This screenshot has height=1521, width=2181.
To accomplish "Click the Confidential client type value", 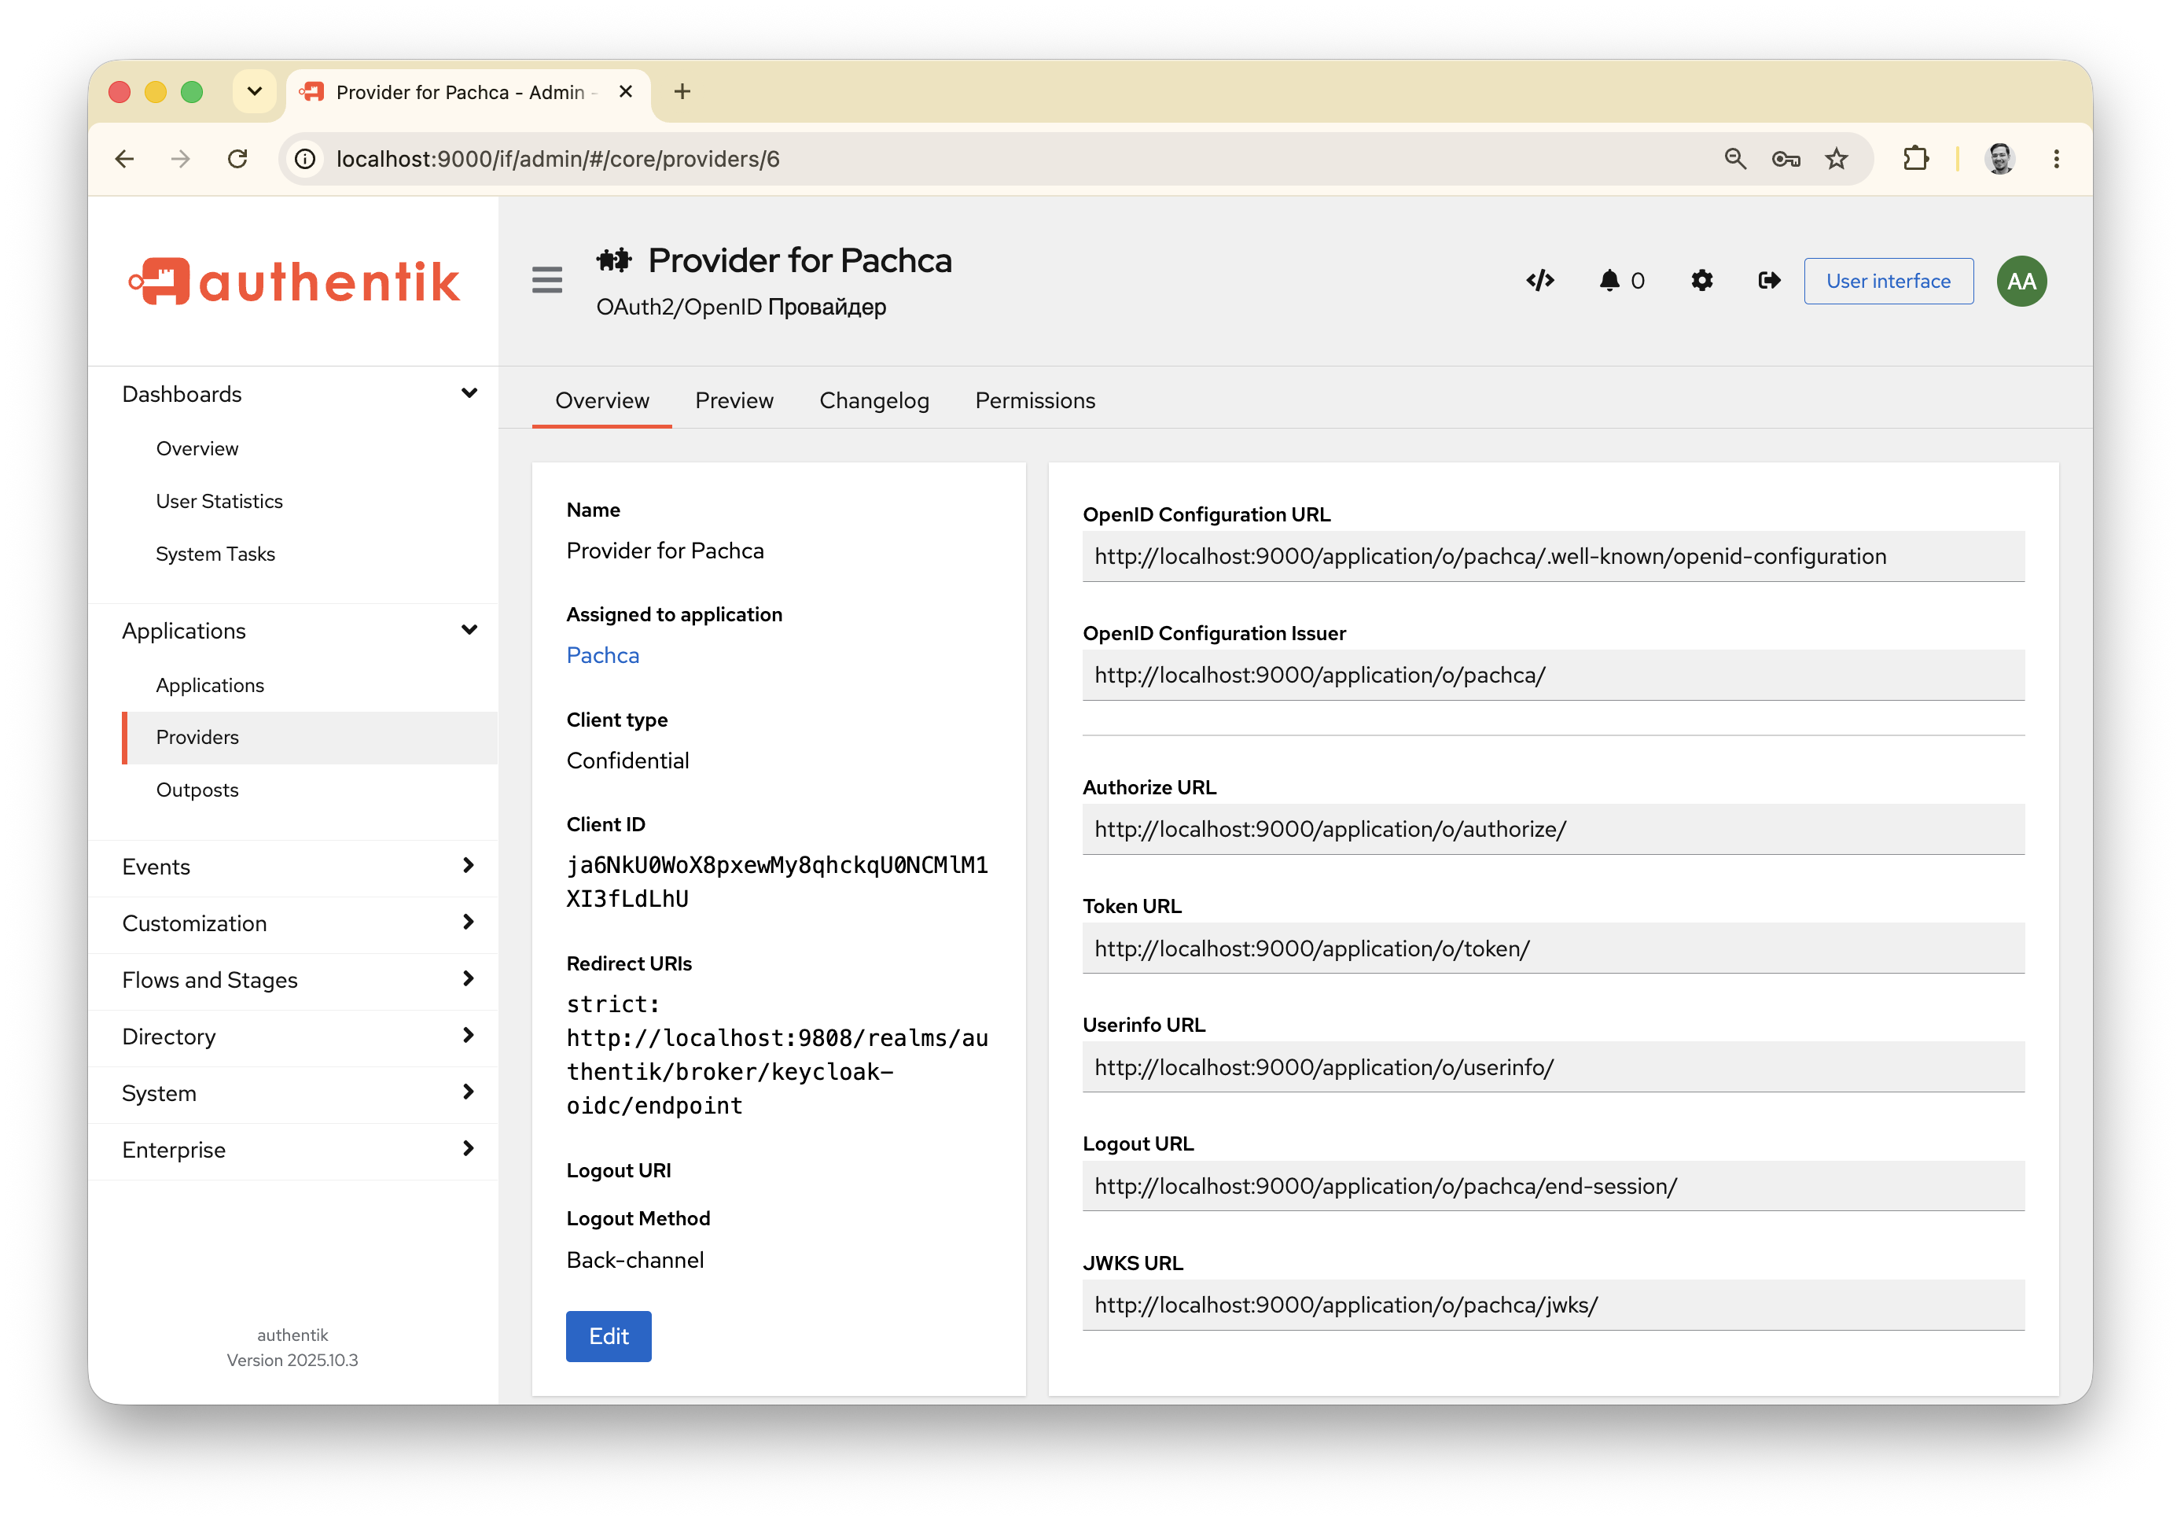I will [x=628, y=760].
